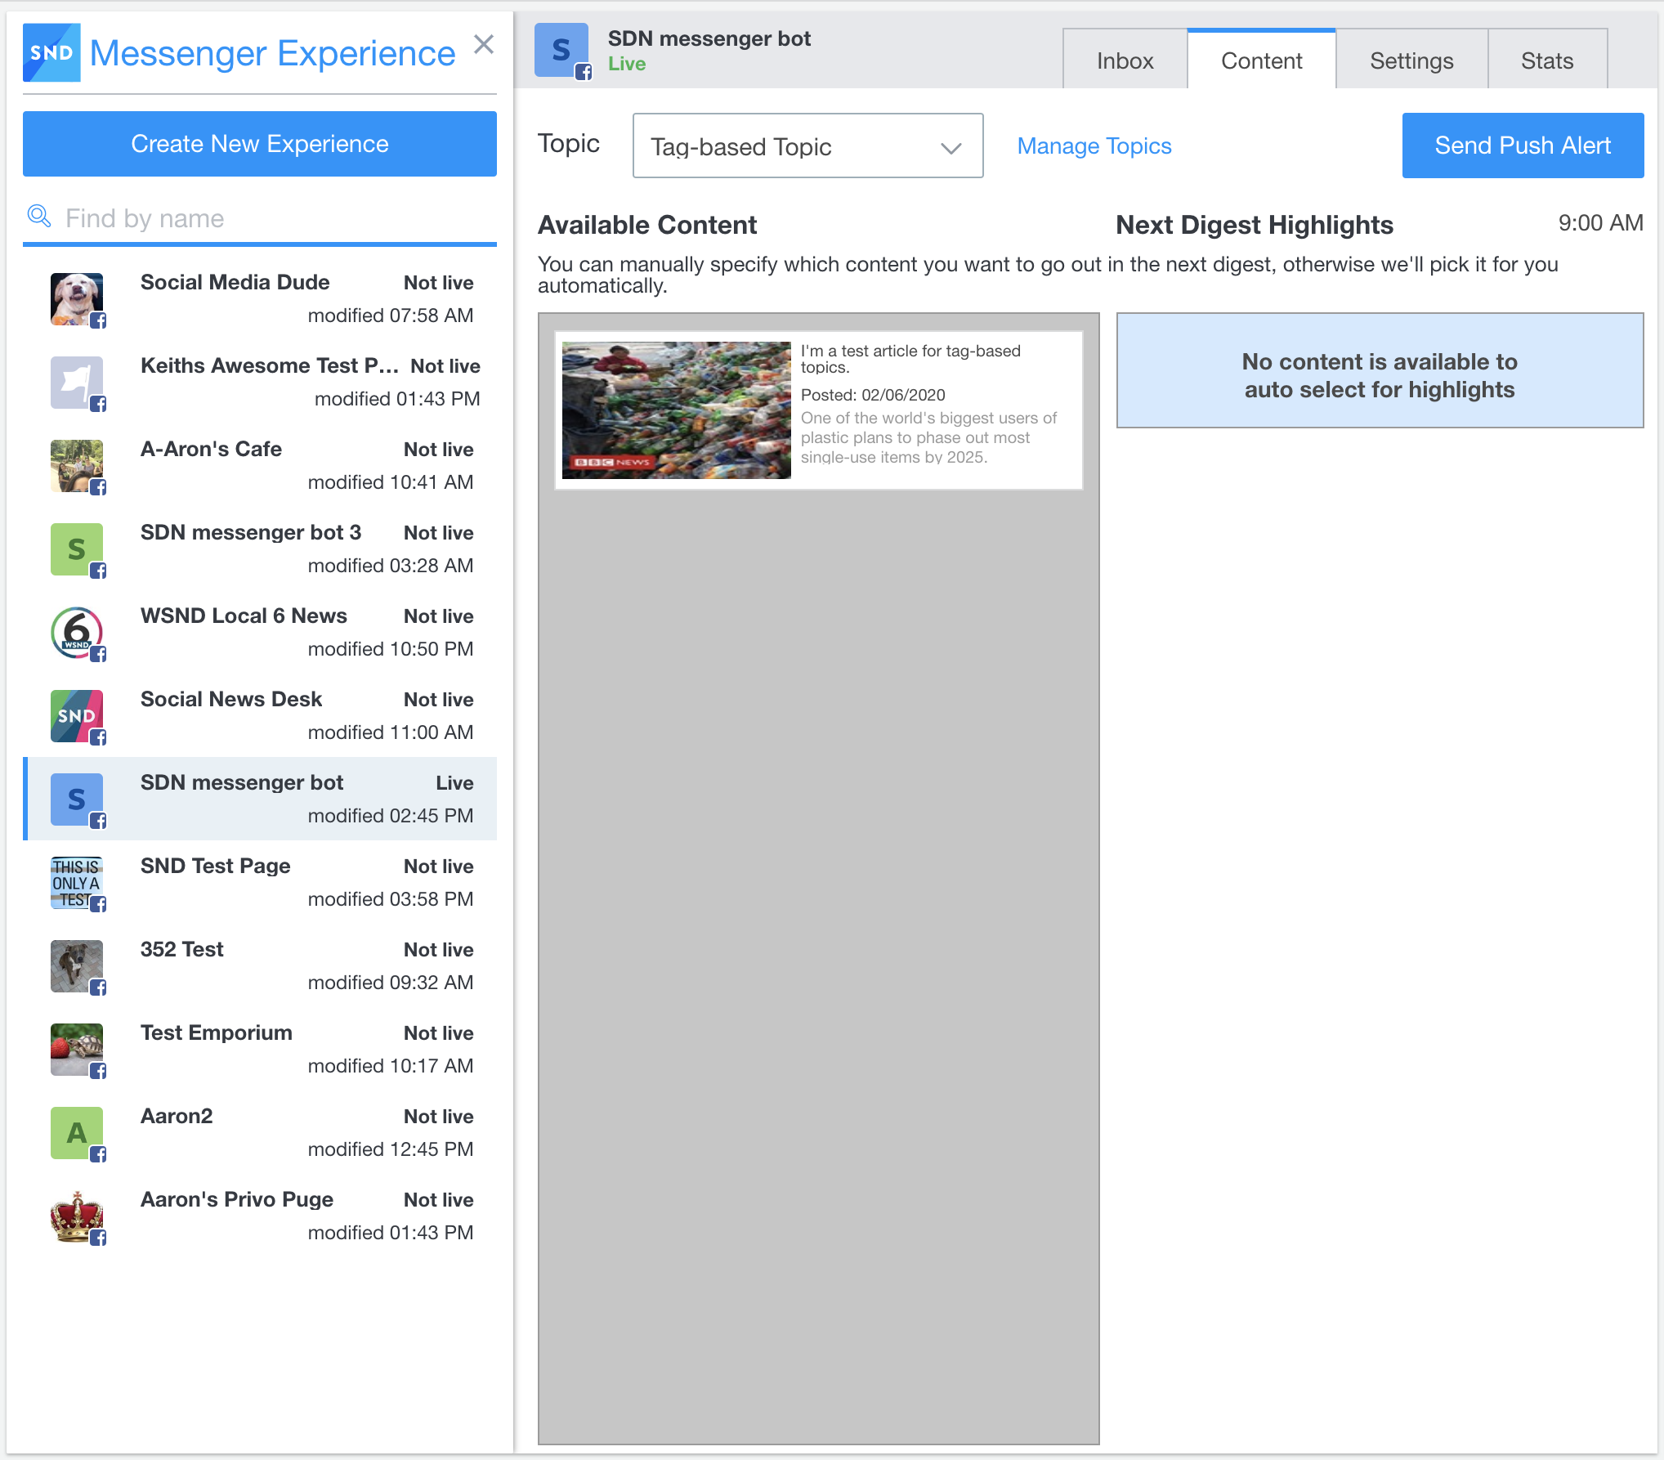This screenshot has height=1460, width=1664.
Task: Select Social Media Dude experience name
Action: (235, 282)
